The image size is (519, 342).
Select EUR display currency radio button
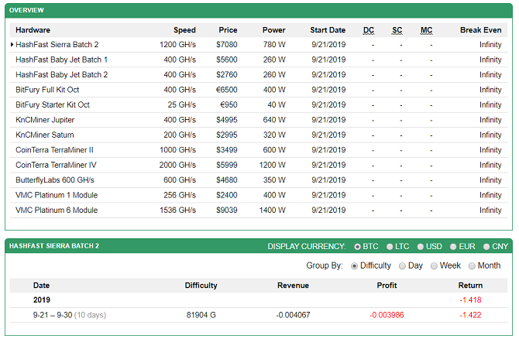click(453, 247)
